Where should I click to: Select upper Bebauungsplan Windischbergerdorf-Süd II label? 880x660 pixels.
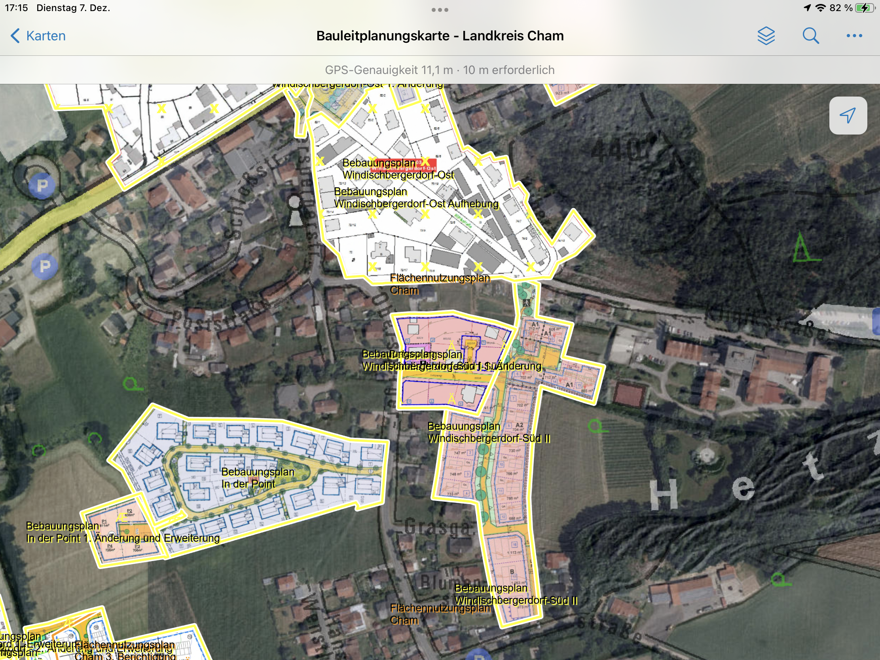pos(489,432)
